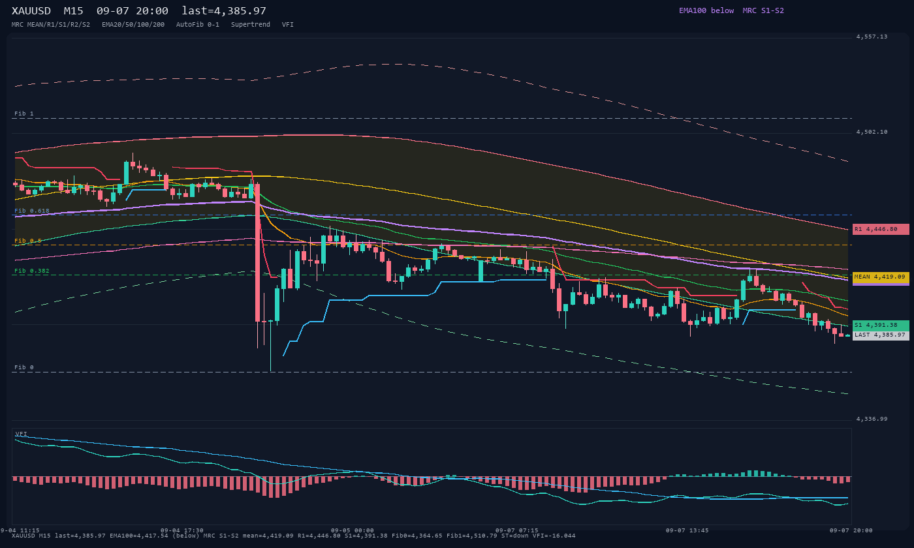Select the "Fib 0.382" level label
This screenshot has width=914, height=548.
[32, 271]
